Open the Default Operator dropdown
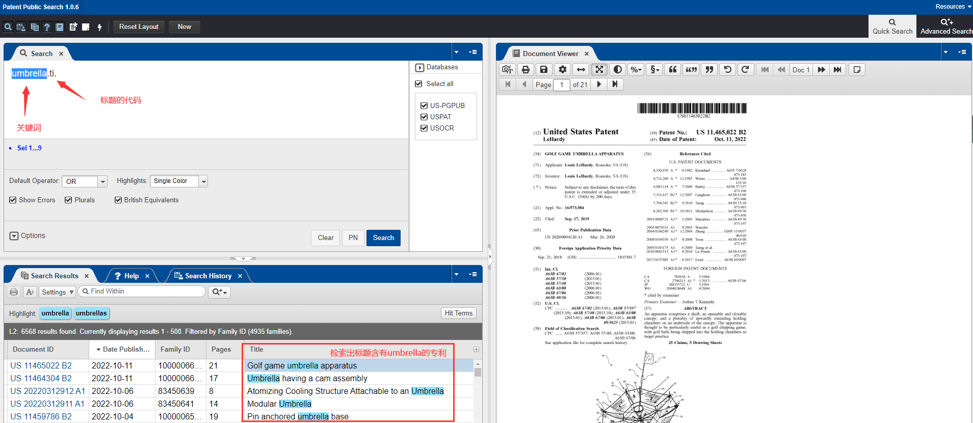The image size is (973, 423). 102,181
